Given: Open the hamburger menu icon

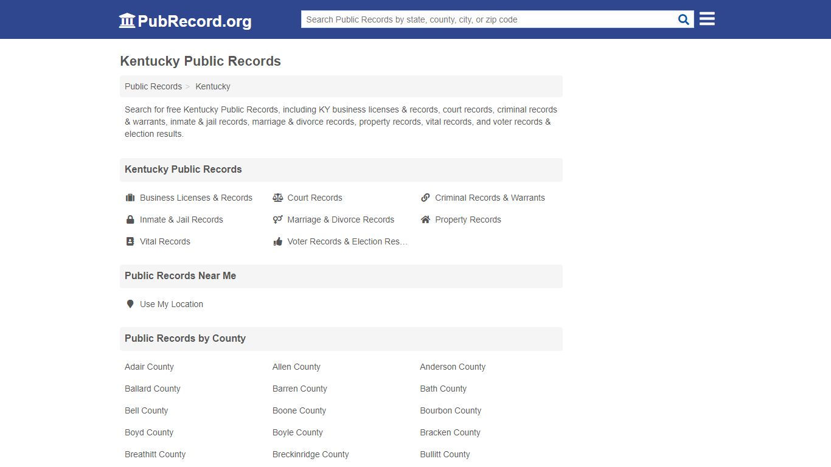Looking at the screenshot, I should click(x=707, y=19).
